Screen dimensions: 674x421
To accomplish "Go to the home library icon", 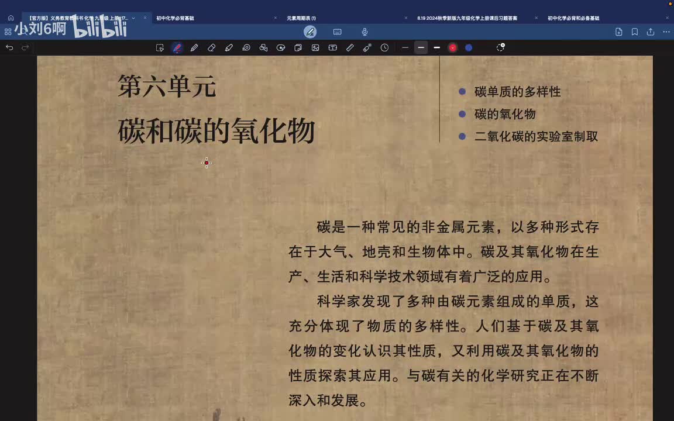I will [11, 18].
